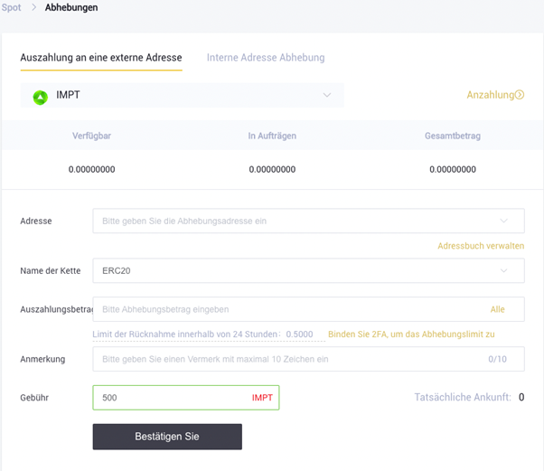The width and height of the screenshot is (544, 471).
Task: Click the In Aufträgen balance value
Action: 272,169
